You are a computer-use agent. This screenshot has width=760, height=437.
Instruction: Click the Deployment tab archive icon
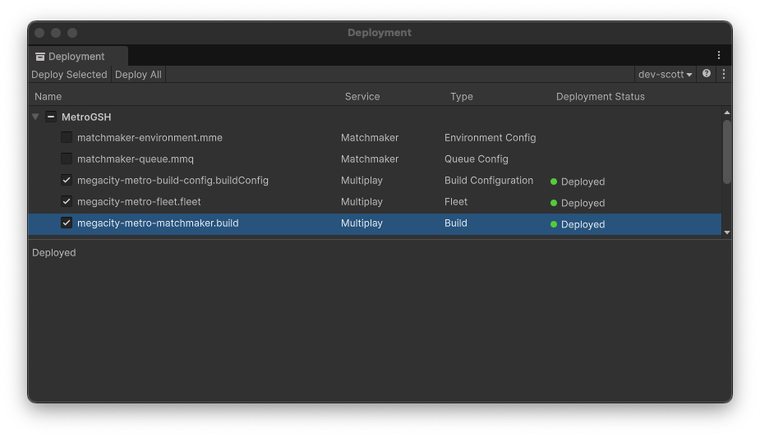(x=40, y=57)
